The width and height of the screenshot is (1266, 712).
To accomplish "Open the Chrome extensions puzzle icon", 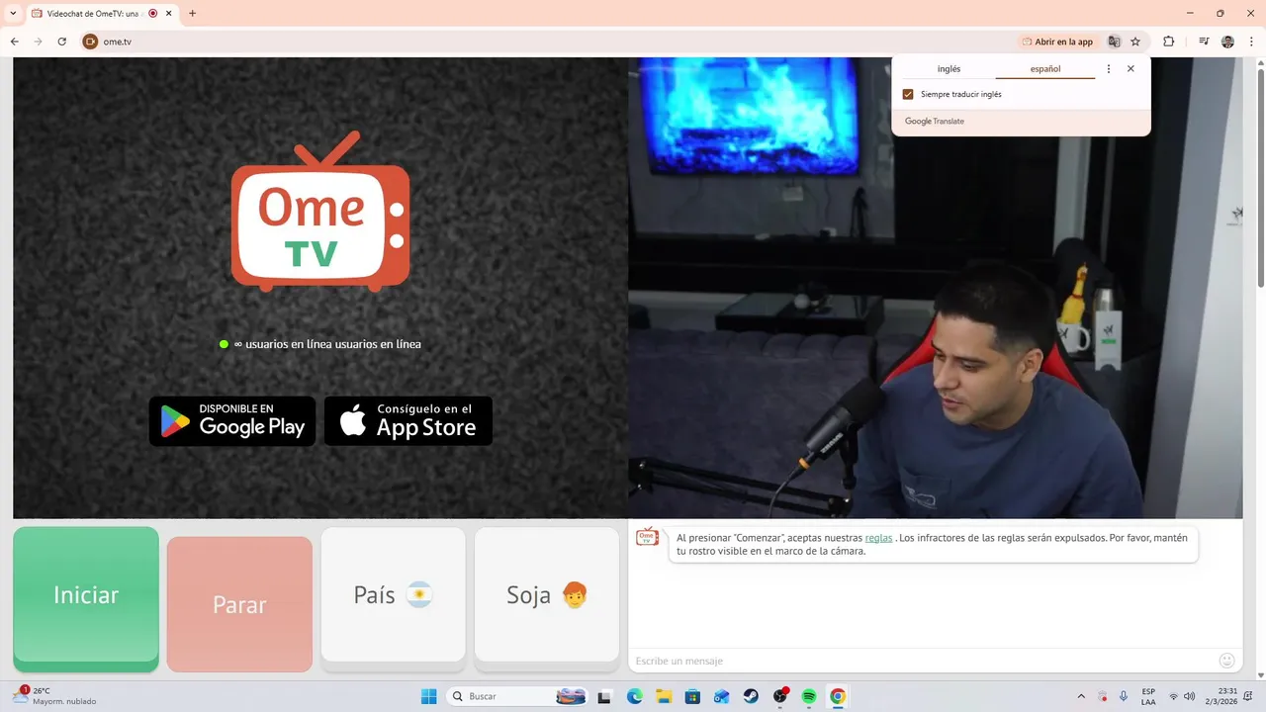I will pyautogui.click(x=1168, y=42).
